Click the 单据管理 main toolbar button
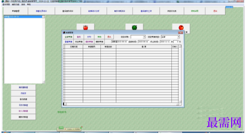Viewport: 248px width, 134px height. pyautogui.click(x=16, y=11)
